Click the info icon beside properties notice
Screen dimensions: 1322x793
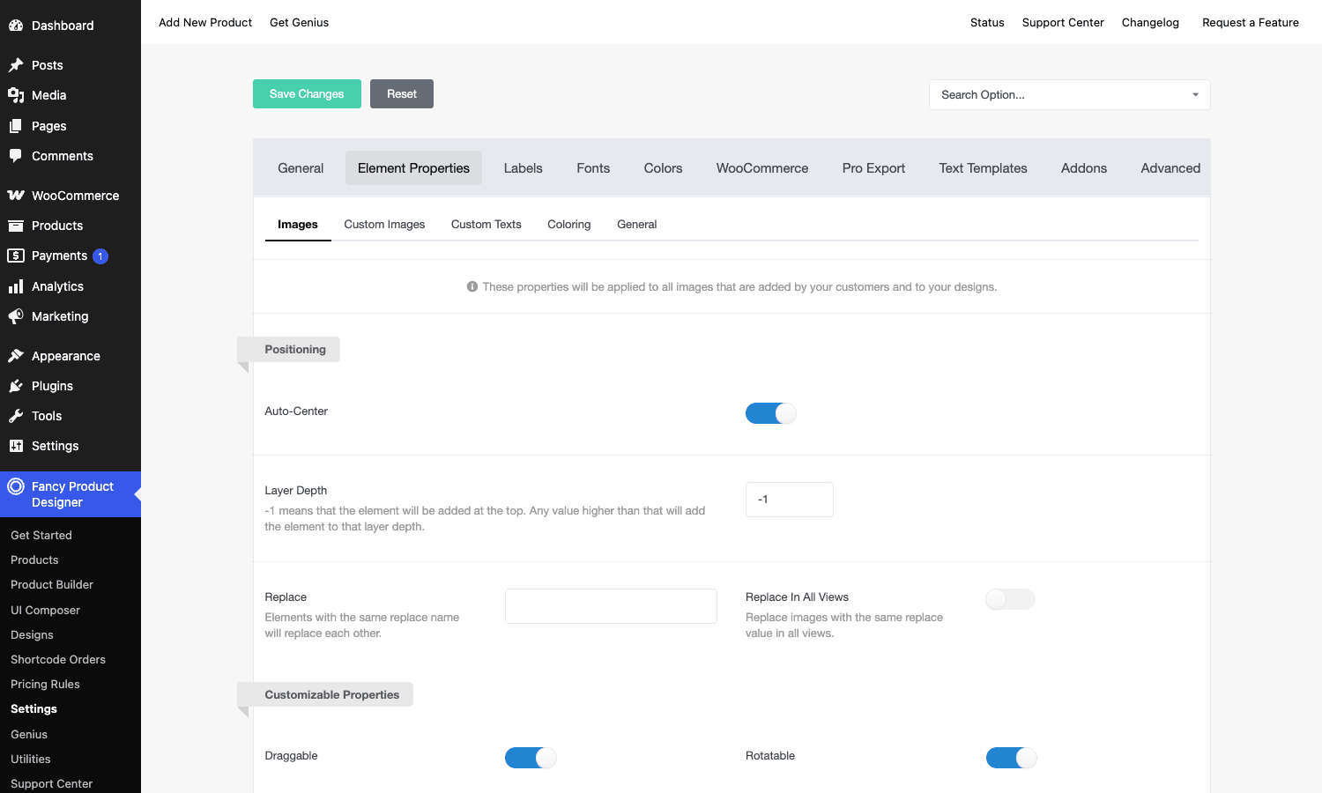[x=472, y=286]
